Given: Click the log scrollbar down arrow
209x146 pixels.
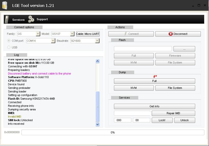Looking at the screenshot, I should 98,124.
